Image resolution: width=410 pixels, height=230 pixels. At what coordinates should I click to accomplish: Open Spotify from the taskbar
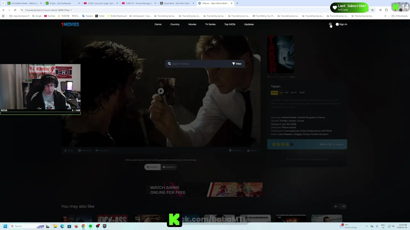click(90, 226)
